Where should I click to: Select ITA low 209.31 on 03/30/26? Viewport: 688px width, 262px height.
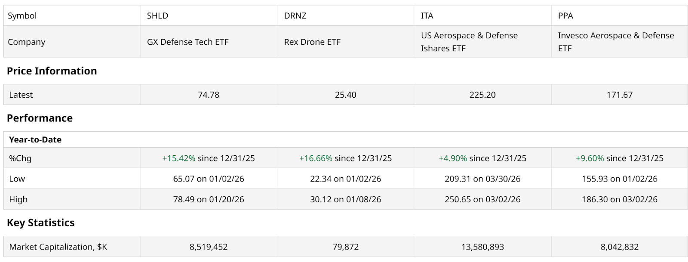[x=482, y=179]
